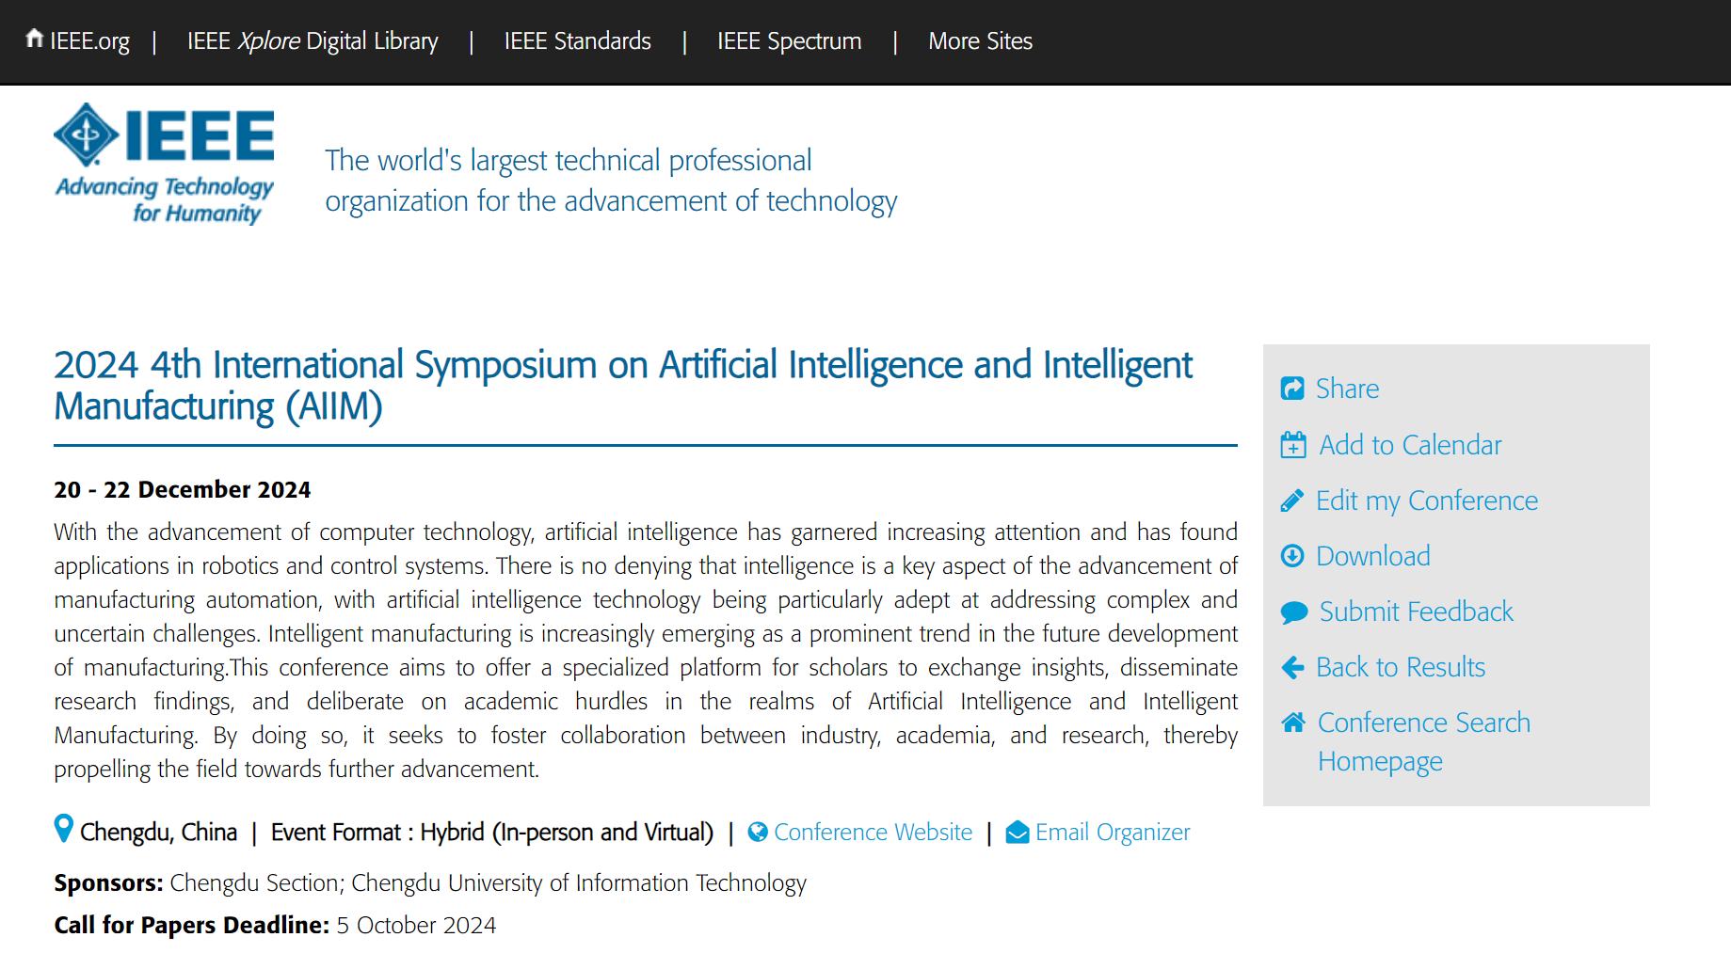Open IEEE Spectrum in top navigation
Screen dimensions: 1731x953
790,41
